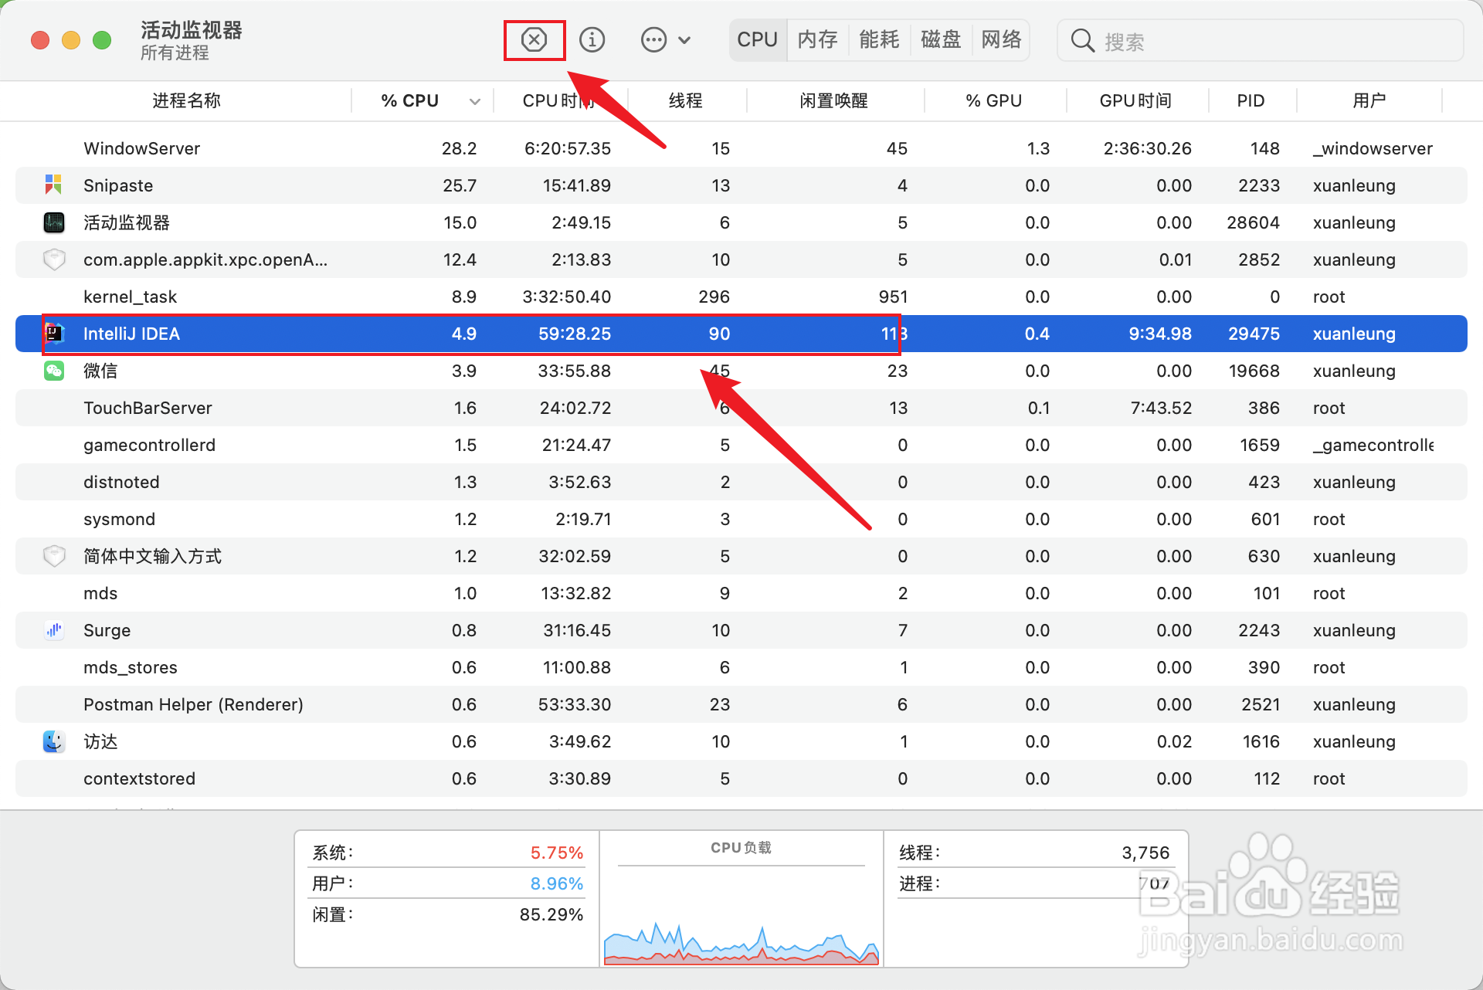This screenshot has height=990, width=1483.
Task: Select the mds process row
Action: pos(741,593)
